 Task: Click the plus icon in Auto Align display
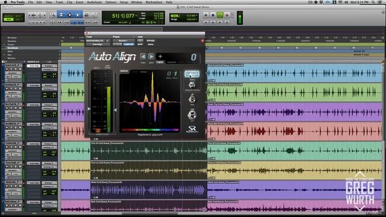(160, 56)
